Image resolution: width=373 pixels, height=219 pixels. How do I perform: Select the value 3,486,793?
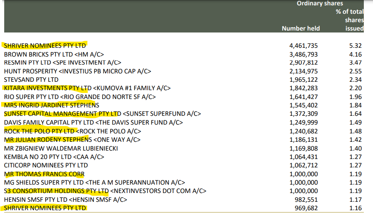[303, 54]
